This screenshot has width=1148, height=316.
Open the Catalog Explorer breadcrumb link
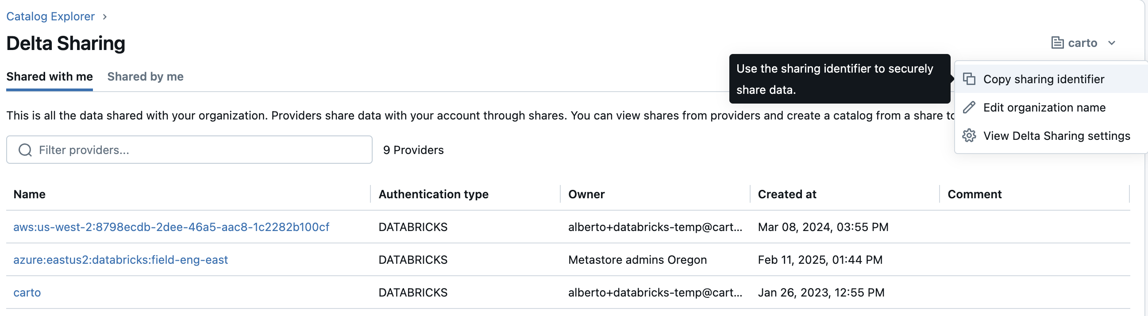point(50,16)
